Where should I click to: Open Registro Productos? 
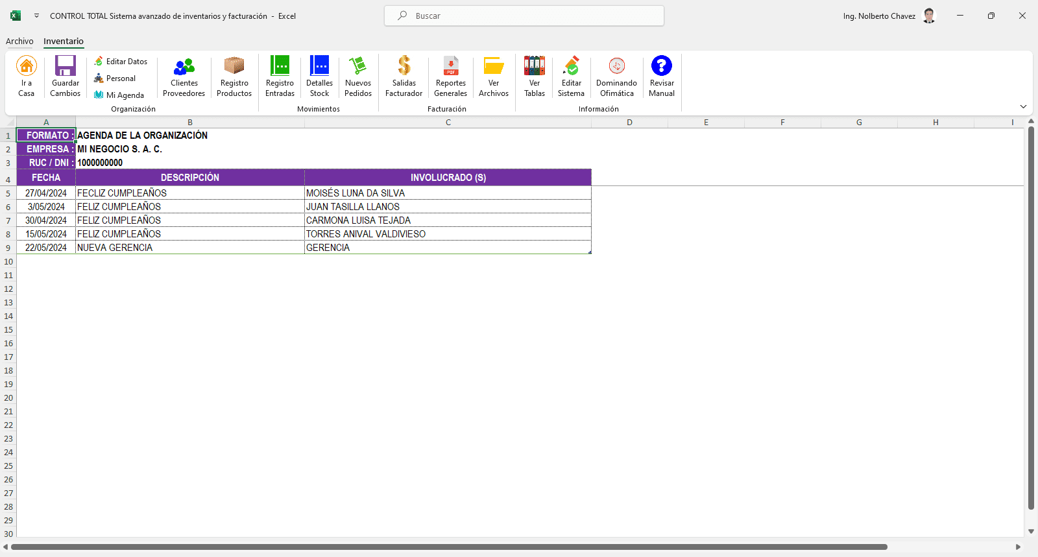[234, 76]
